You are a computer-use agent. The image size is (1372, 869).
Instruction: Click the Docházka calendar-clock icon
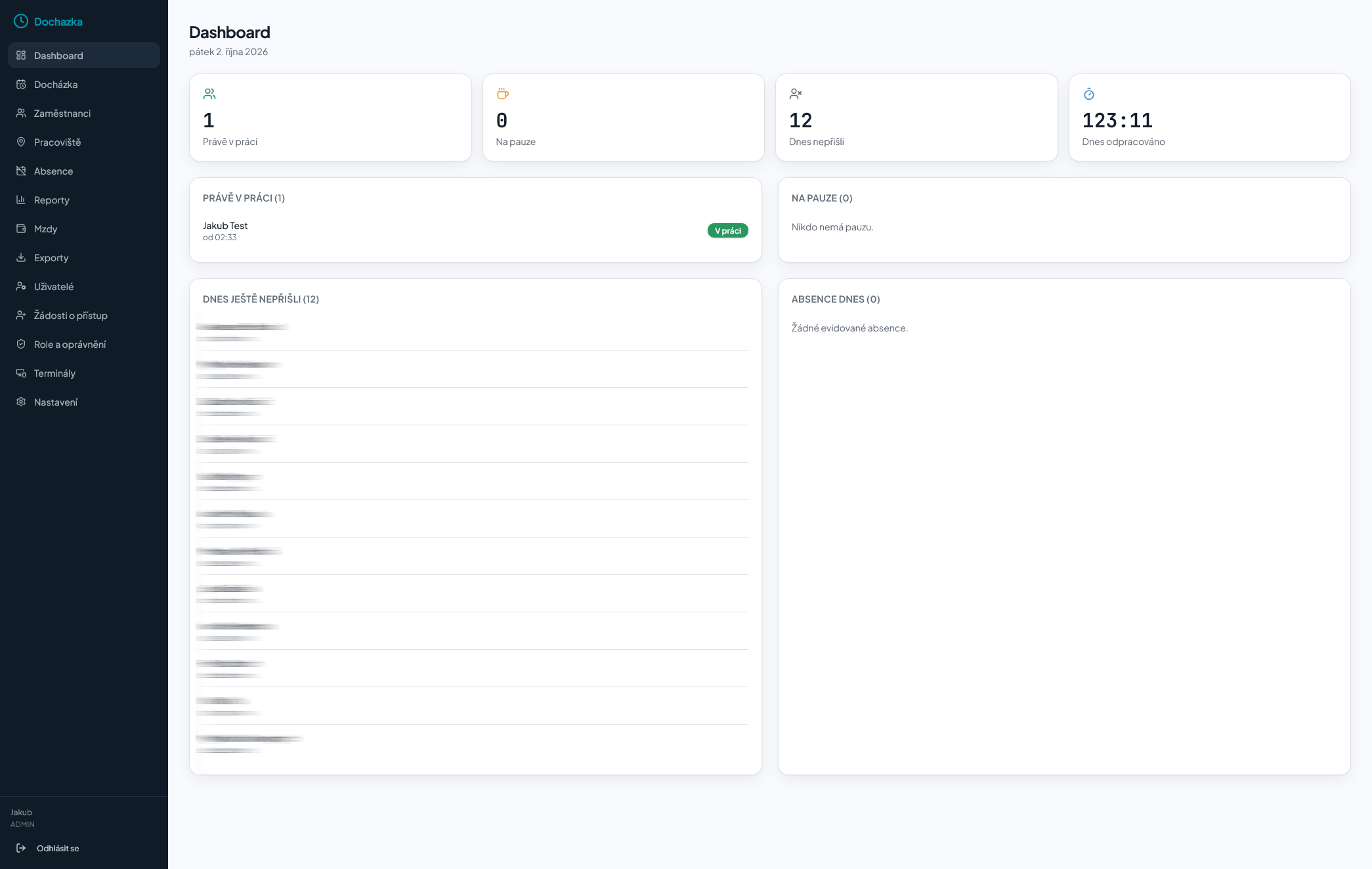click(x=21, y=85)
